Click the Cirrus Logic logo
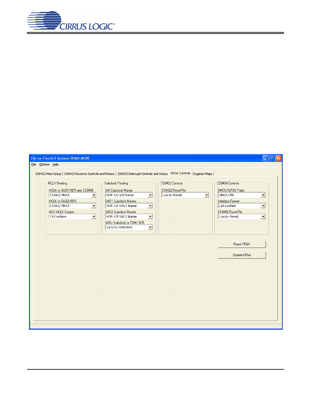 tap(71, 21)
